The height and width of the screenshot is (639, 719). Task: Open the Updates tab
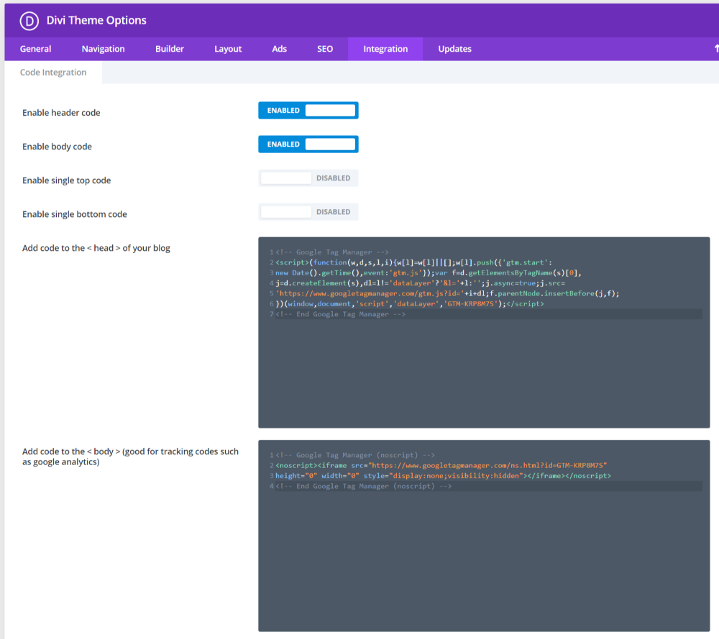[454, 49]
